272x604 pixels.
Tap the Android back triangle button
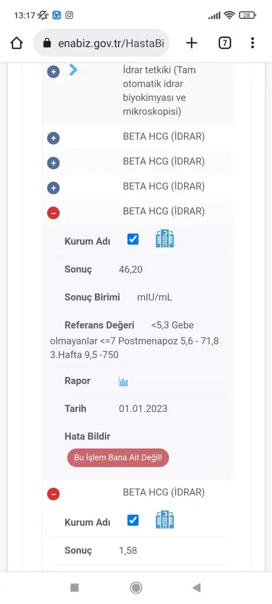pos(196,587)
